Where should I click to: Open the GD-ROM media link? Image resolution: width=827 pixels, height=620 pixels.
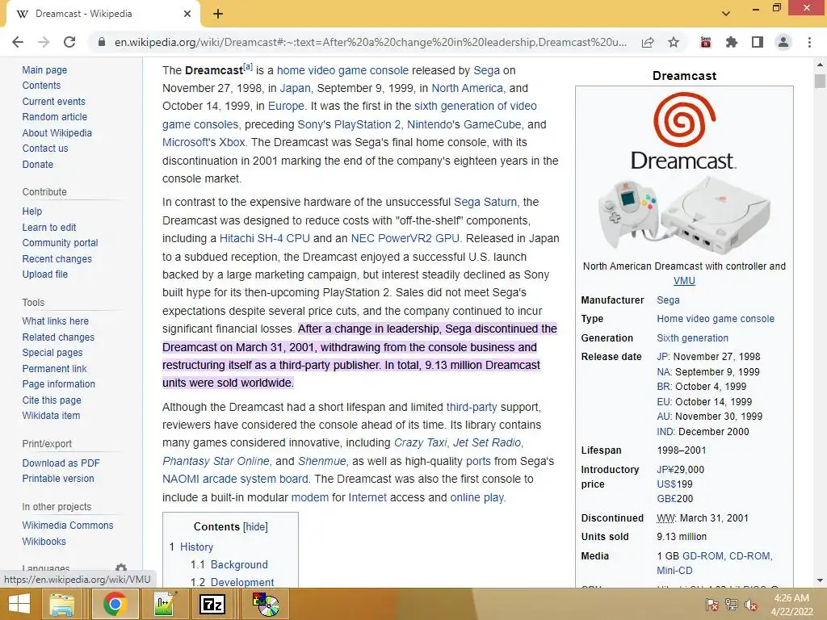(703, 556)
